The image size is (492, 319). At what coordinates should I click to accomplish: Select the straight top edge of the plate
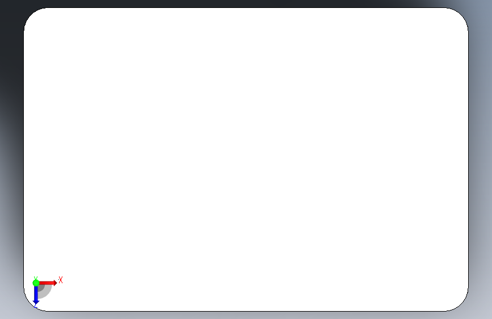(246, 8)
